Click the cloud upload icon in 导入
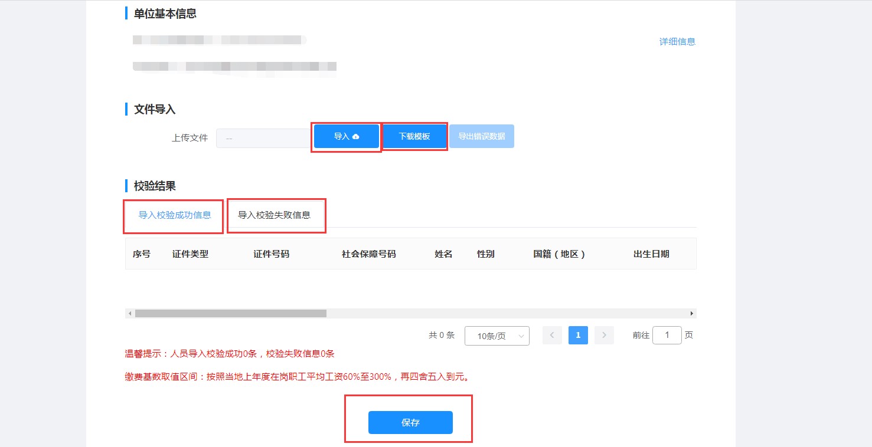 click(356, 137)
